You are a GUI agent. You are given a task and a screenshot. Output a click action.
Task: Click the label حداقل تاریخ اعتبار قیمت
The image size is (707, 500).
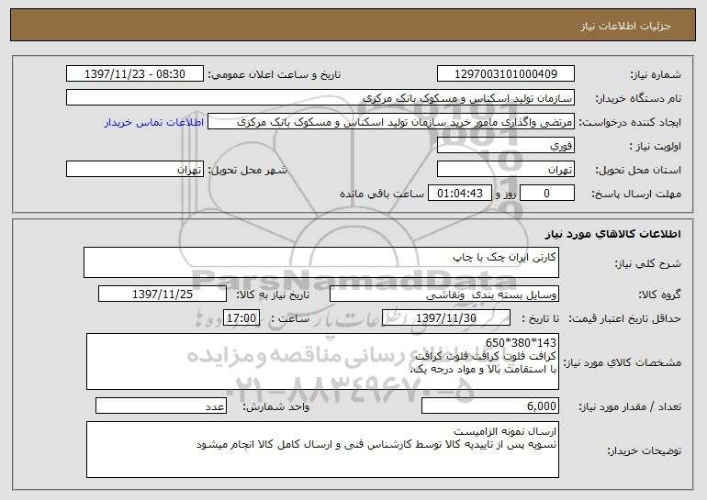click(x=624, y=318)
